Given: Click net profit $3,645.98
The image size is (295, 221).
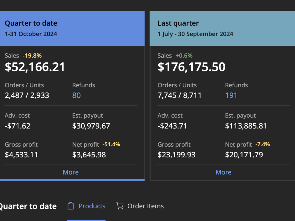Looking at the screenshot, I should tap(89, 155).
